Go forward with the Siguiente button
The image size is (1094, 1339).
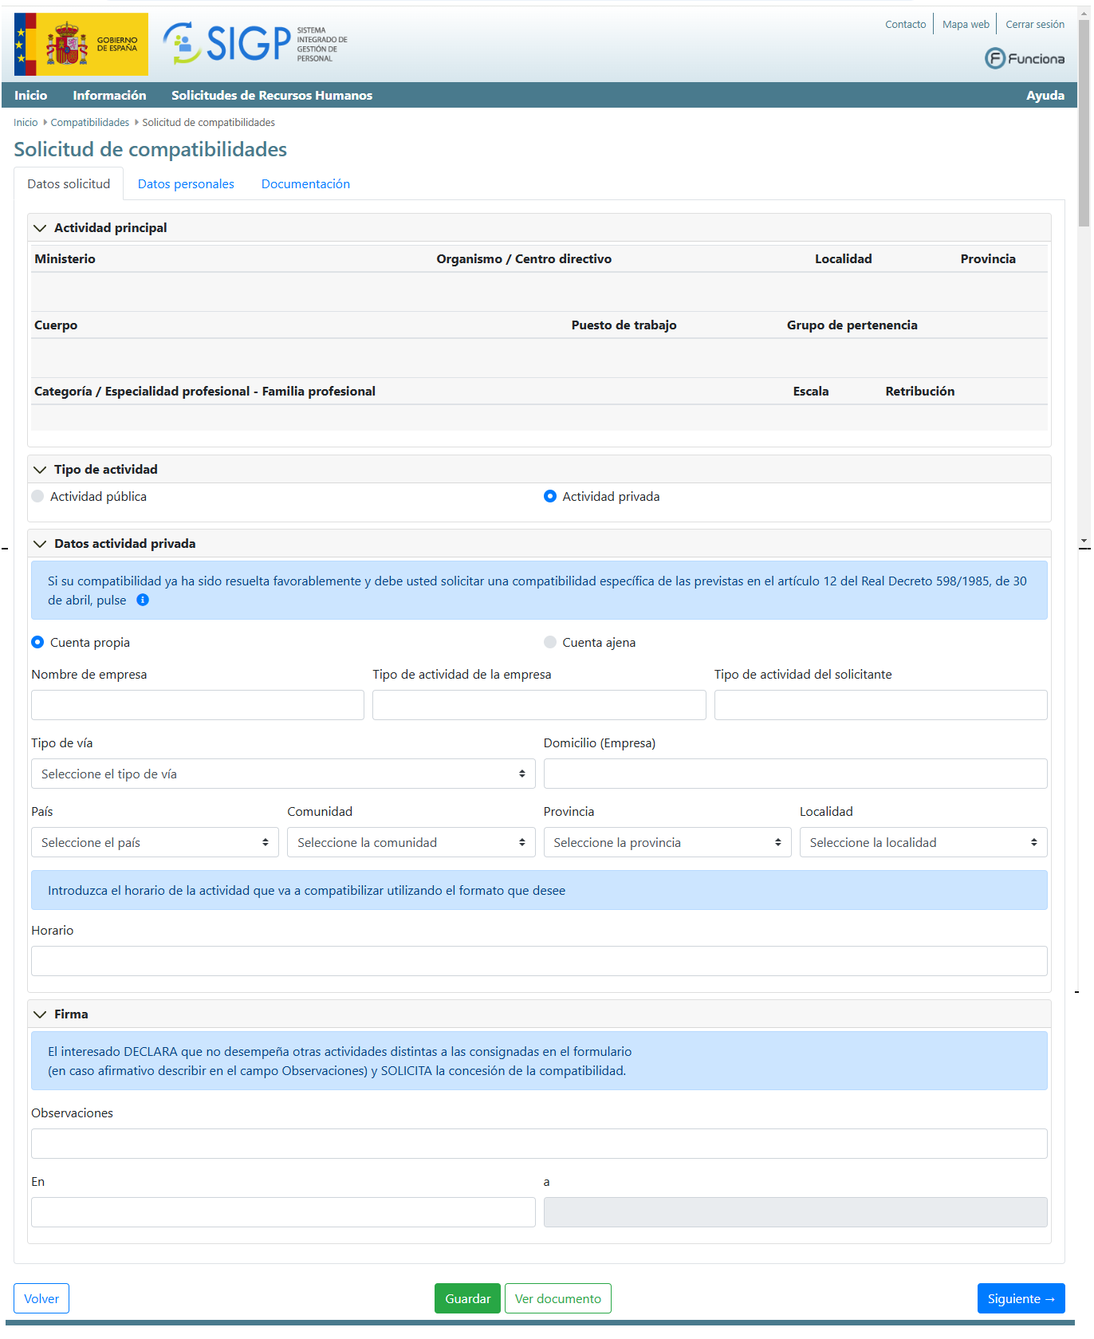click(x=1020, y=1299)
